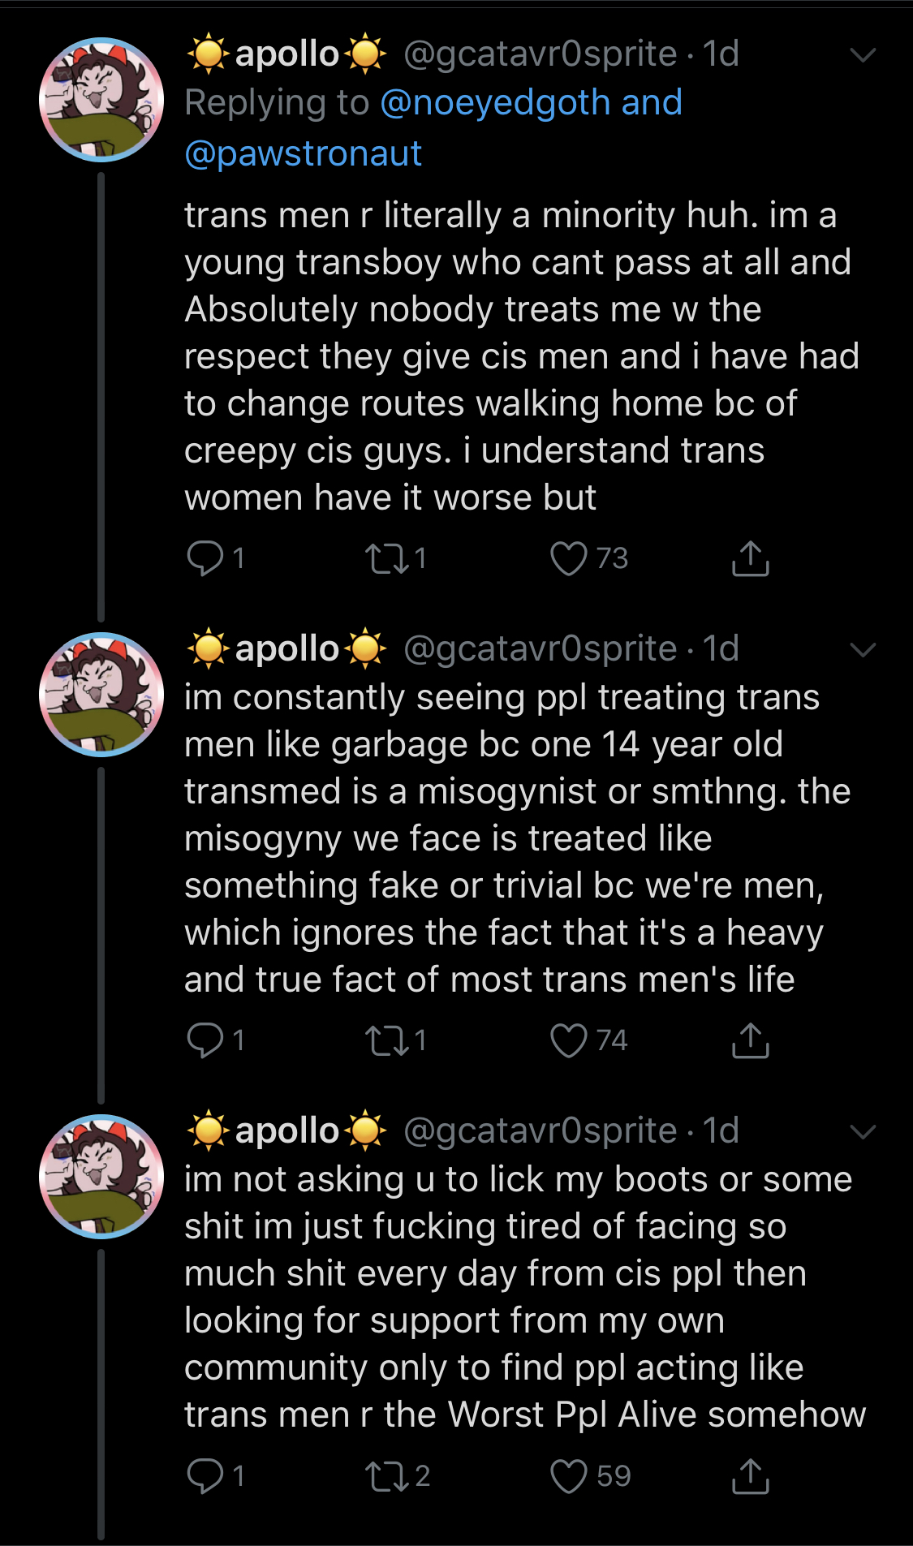913x1546 pixels.
Task: Expand options chevron on the second tweet
Action: [x=862, y=649]
